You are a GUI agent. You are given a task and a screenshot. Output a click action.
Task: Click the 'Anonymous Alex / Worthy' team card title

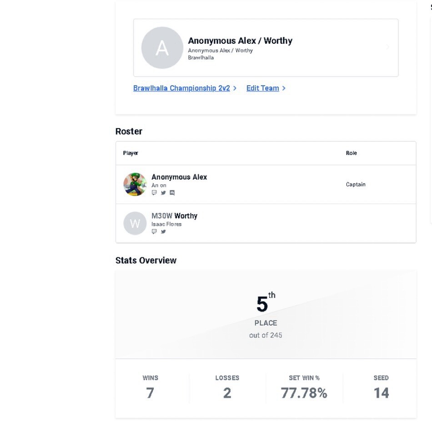tap(240, 41)
